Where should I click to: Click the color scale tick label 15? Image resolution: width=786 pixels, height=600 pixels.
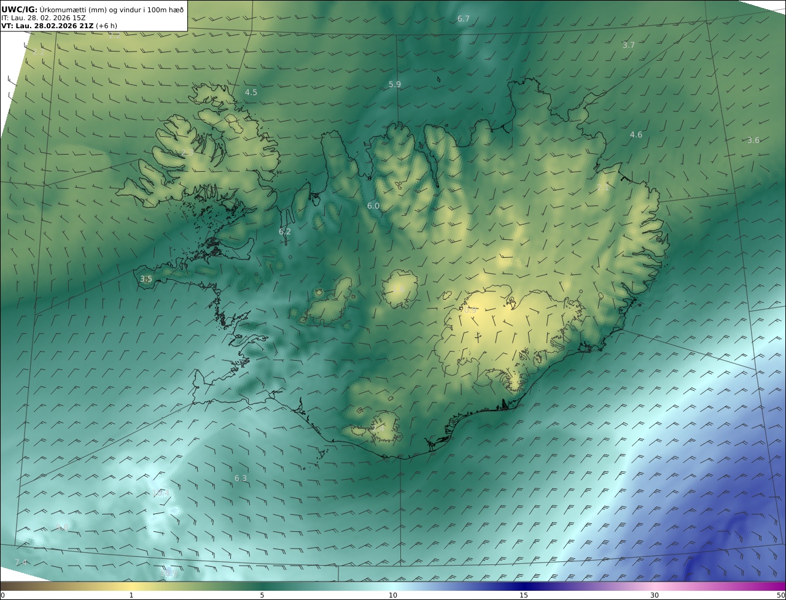coord(524,595)
